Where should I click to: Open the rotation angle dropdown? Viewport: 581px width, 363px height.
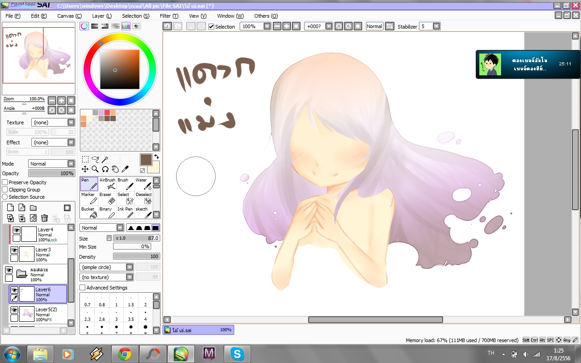(329, 26)
